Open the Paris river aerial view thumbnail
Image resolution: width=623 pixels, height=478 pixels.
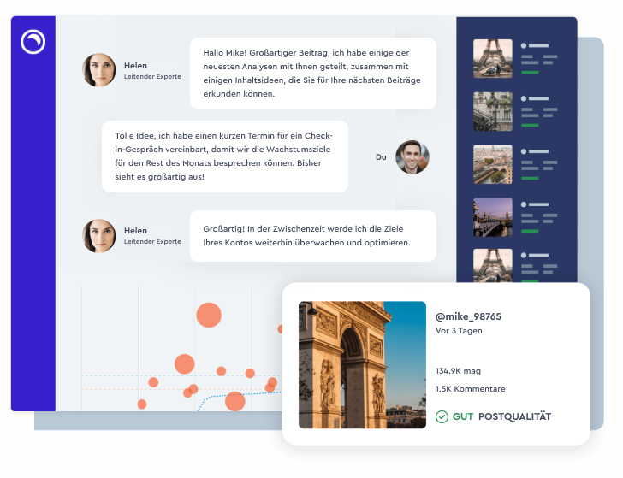493,164
